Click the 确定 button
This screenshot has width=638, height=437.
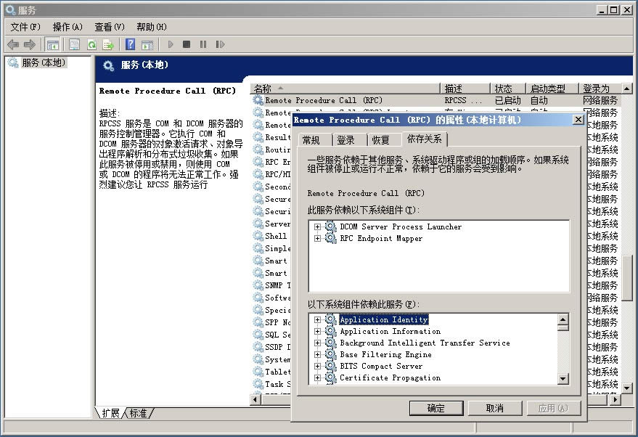point(436,407)
